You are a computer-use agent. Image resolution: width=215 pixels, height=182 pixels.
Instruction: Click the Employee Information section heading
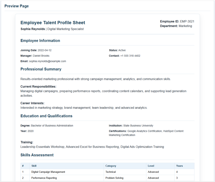click(x=40, y=40)
